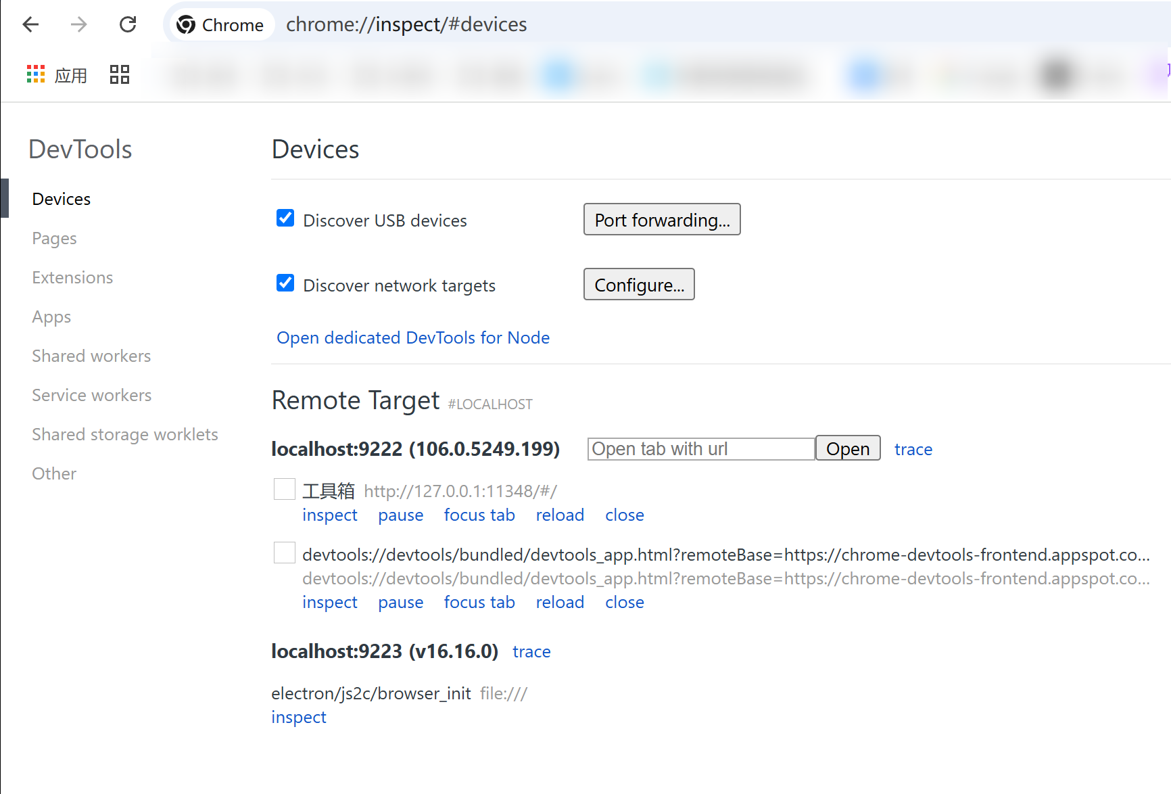Click the Port forwarding button
The image size is (1171, 794).
(662, 219)
